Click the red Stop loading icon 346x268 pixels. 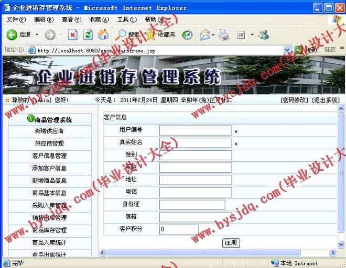[x=73, y=35]
